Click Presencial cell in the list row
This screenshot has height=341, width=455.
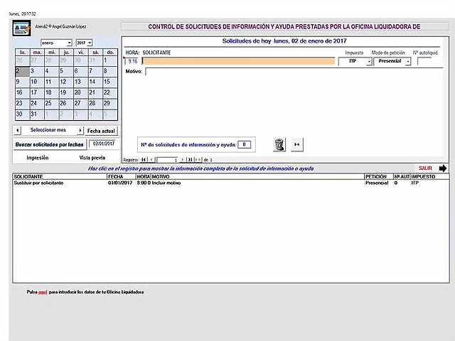(x=377, y=183)
